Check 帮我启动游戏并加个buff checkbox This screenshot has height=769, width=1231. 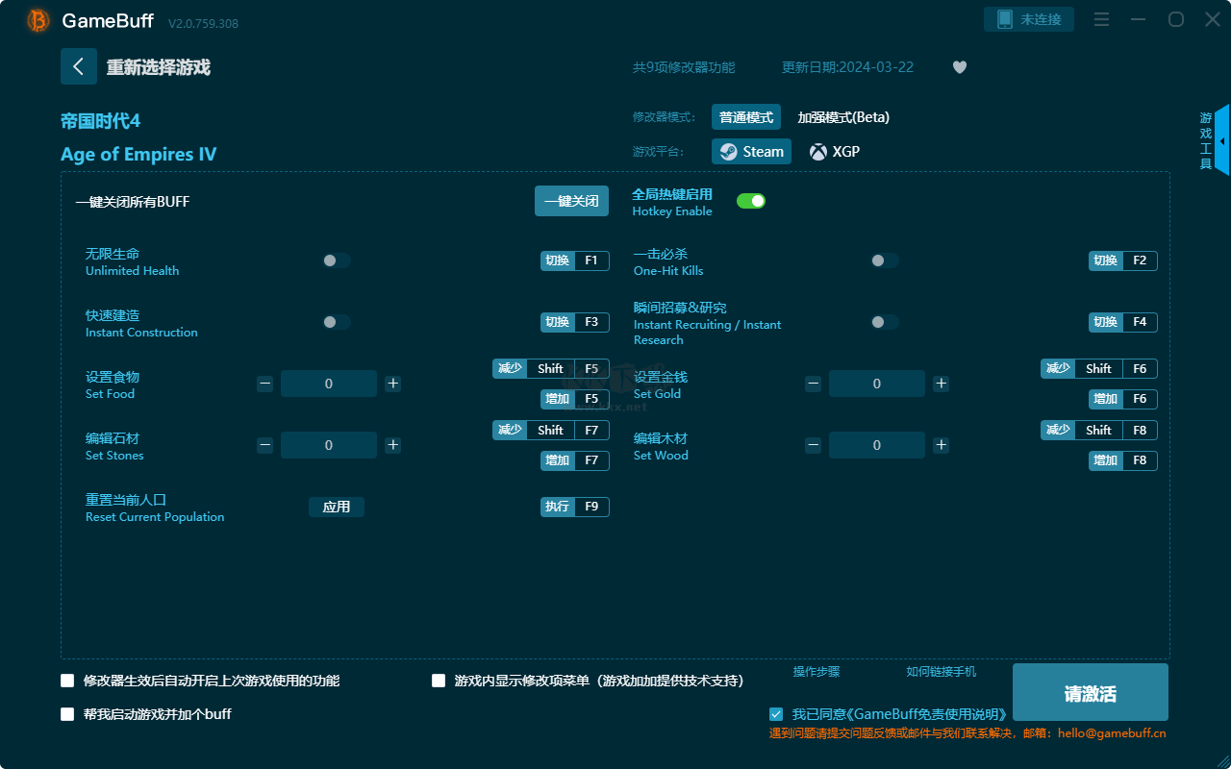click(x=67, y=714)
